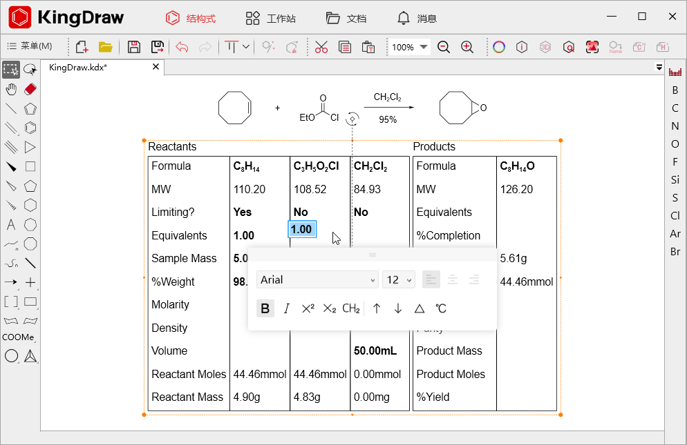Select the eraser tool

30,89
